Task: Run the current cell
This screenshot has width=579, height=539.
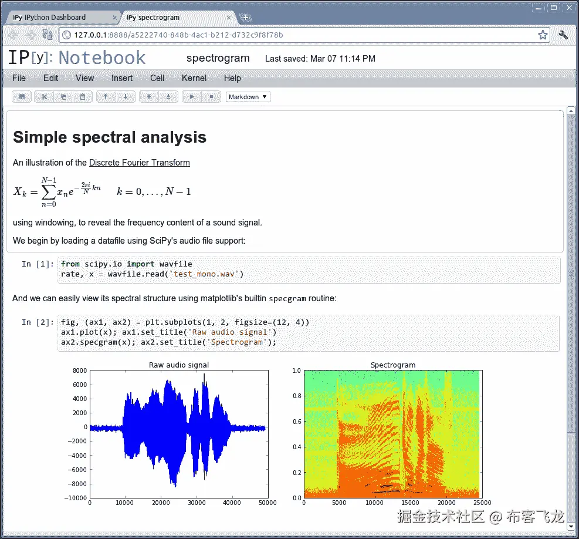Action: [191, 96]
